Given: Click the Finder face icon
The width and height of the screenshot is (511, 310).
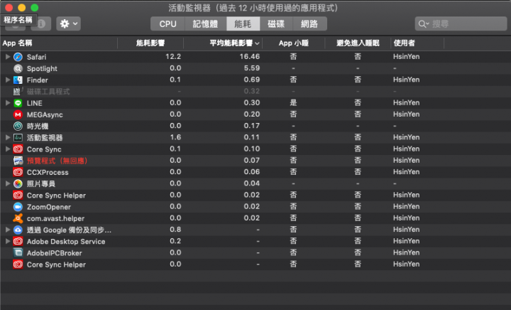Looking at the screenshot, I should (x=18, y=80).
